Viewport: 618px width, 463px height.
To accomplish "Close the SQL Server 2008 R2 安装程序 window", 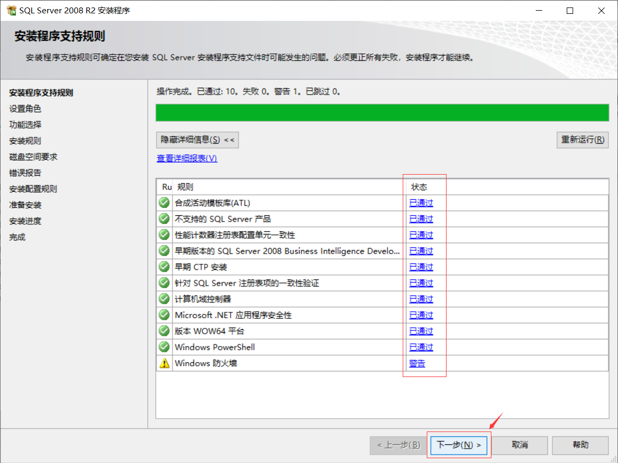I will point(601,11).
